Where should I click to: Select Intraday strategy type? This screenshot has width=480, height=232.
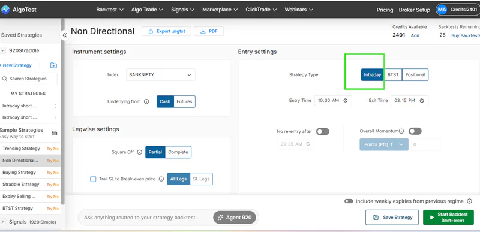click(372, 74)
